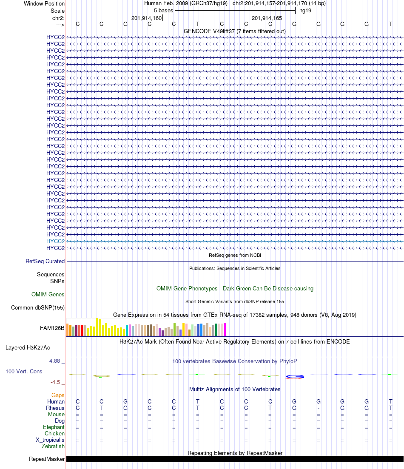Click the -4.5 PhyloP lower scale value
The height and width of the screenshot is (469, 404).
[x=55, y=382]
